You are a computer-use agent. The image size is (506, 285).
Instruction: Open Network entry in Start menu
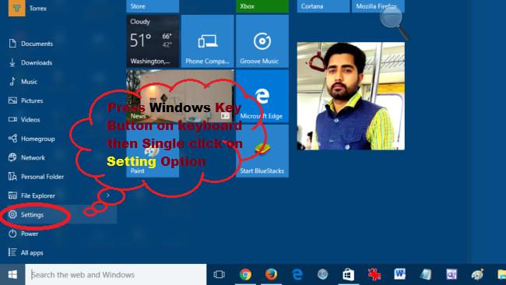26,157
